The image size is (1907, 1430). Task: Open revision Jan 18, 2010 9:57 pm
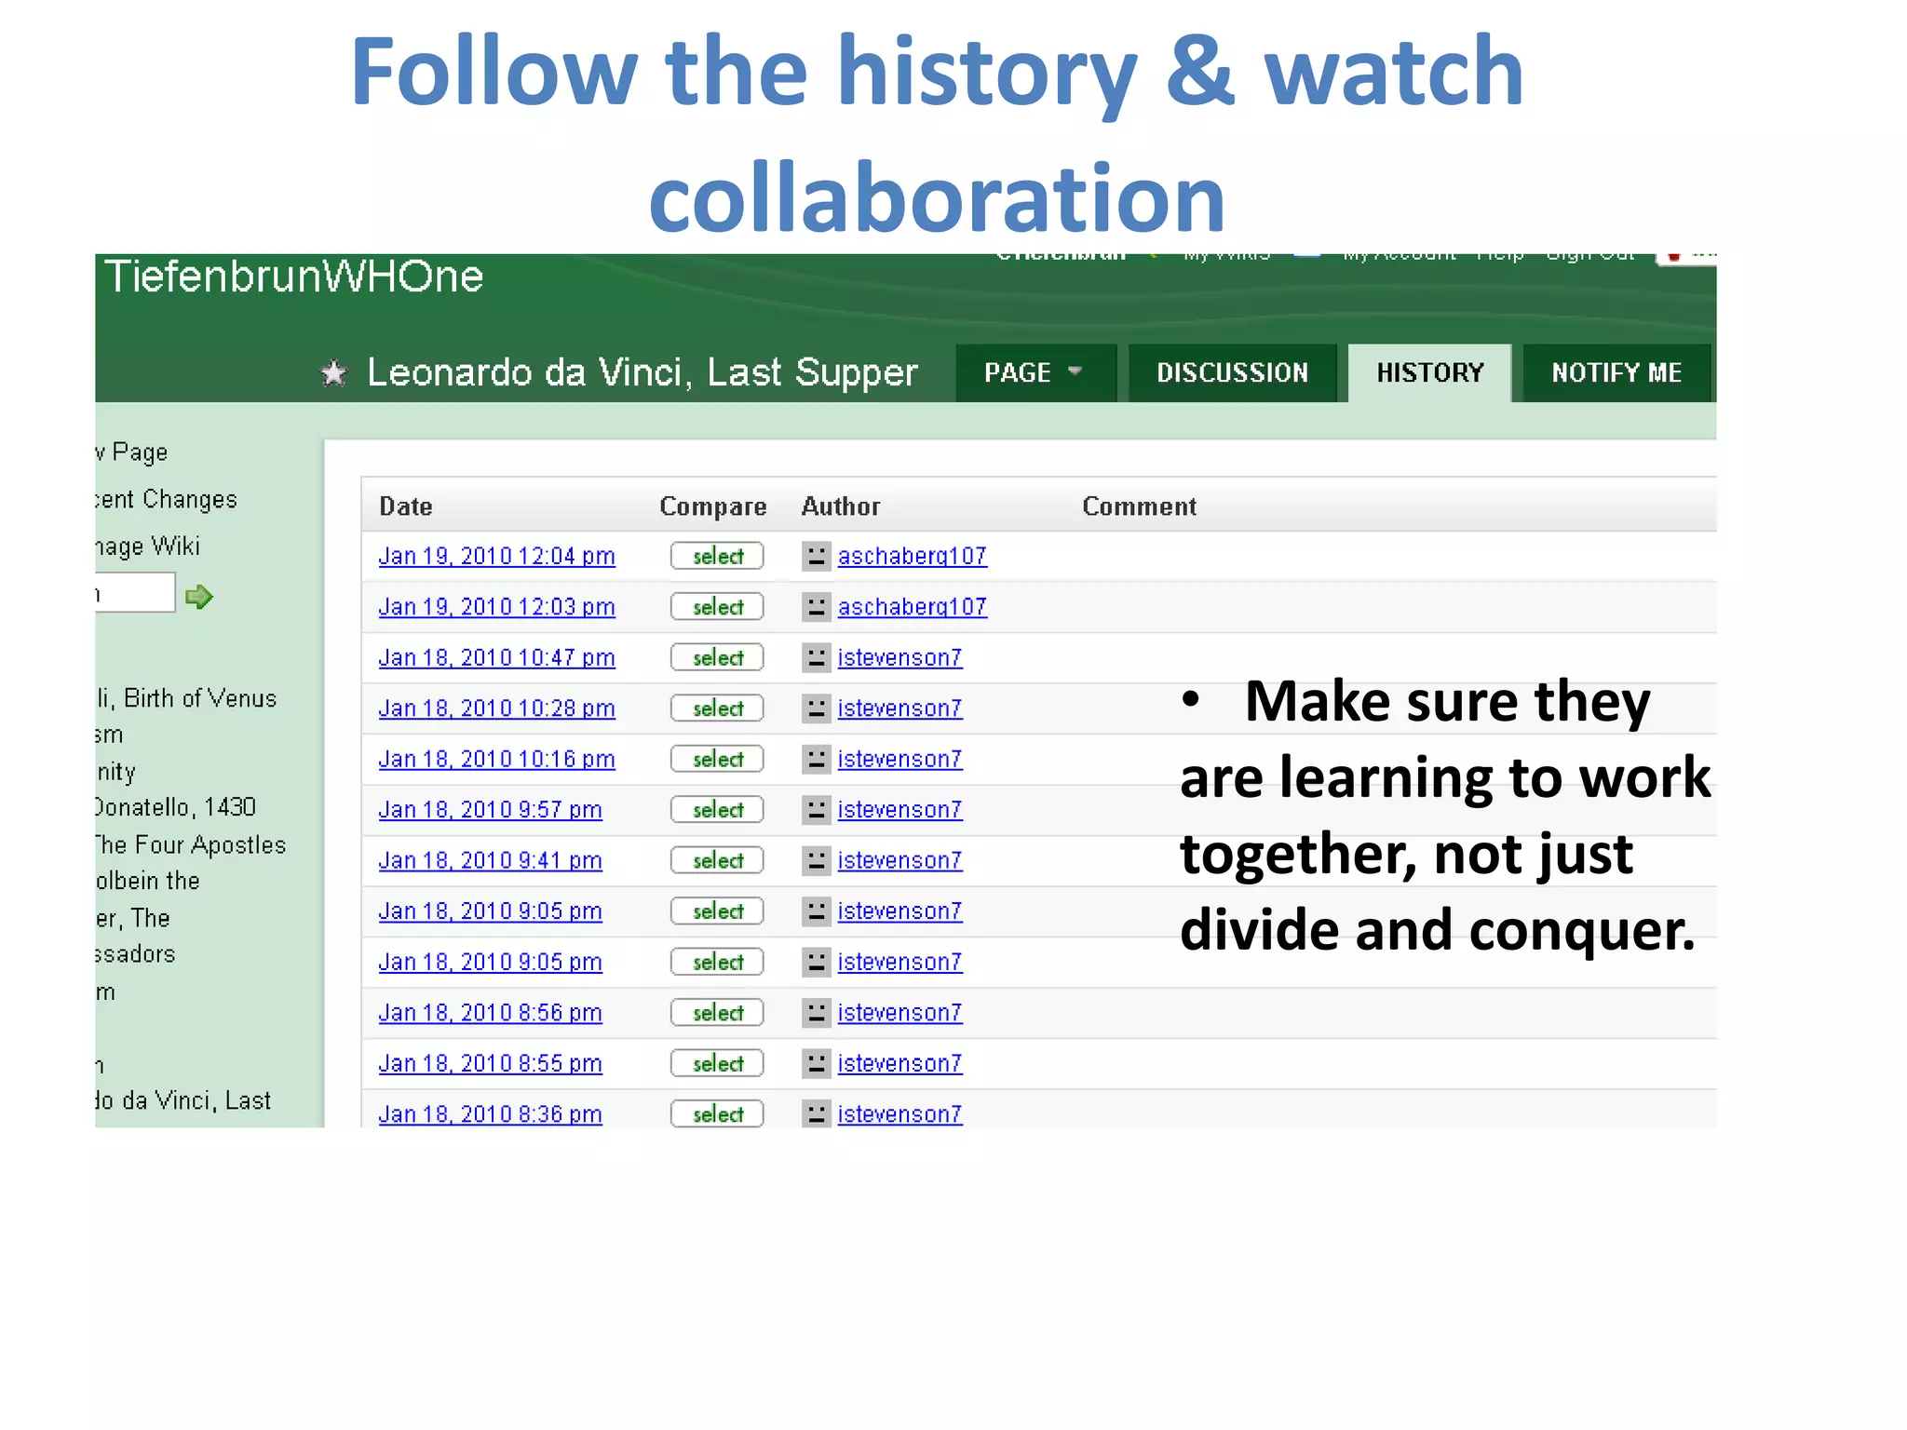[490, 810]
